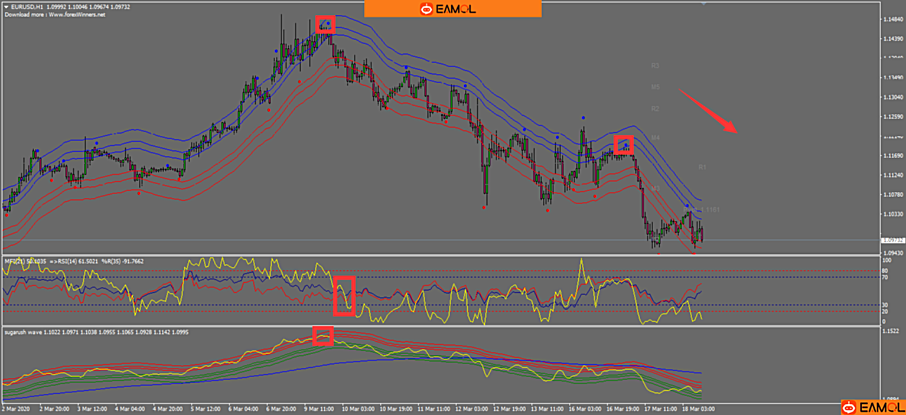
Task: Click red square marker near the M4 label
Action: pos(623,145)
